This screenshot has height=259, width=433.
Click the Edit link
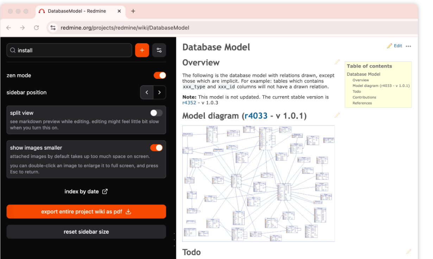[x=398, y=46]
